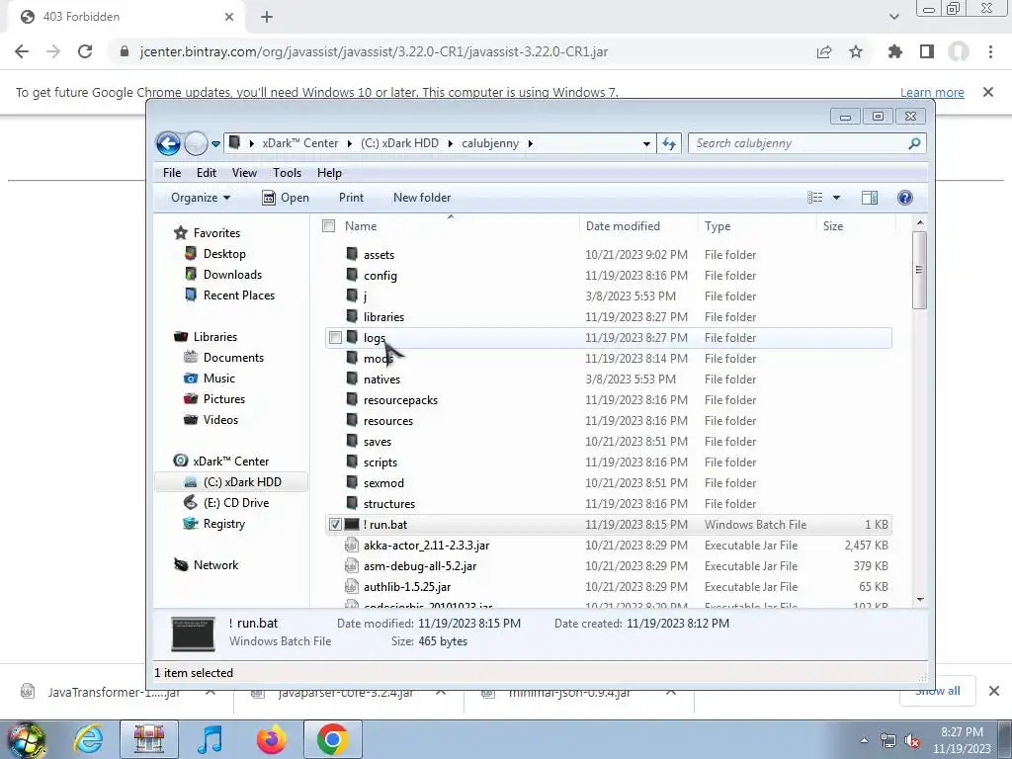Open a new Chrome tab with plus button
Screen dimensions: 1012x759
click(x=267, y=17)
